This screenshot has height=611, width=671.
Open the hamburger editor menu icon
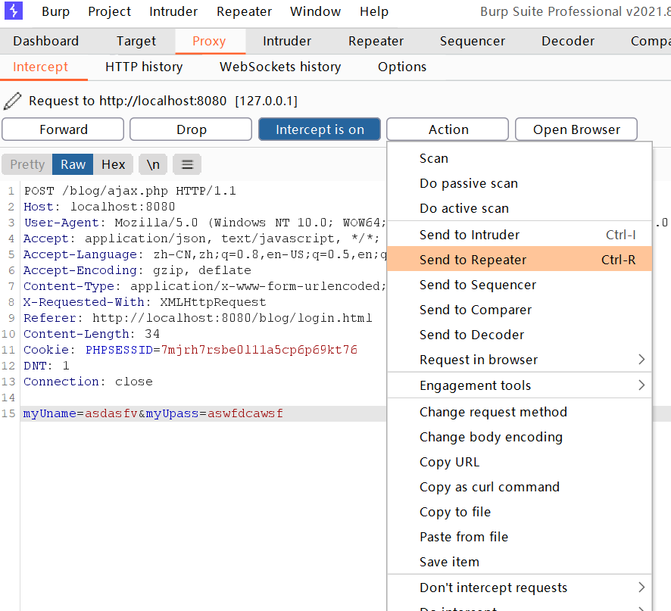[x=187, y=165]
